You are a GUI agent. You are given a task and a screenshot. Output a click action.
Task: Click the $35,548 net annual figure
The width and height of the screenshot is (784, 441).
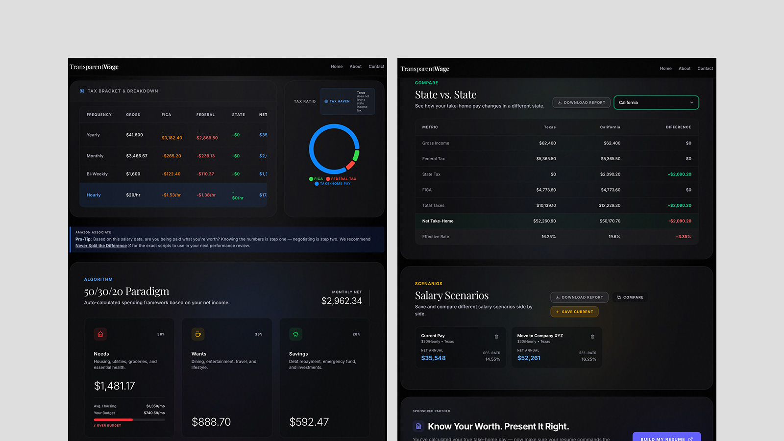pyautogui.click(x=433, y=358)
